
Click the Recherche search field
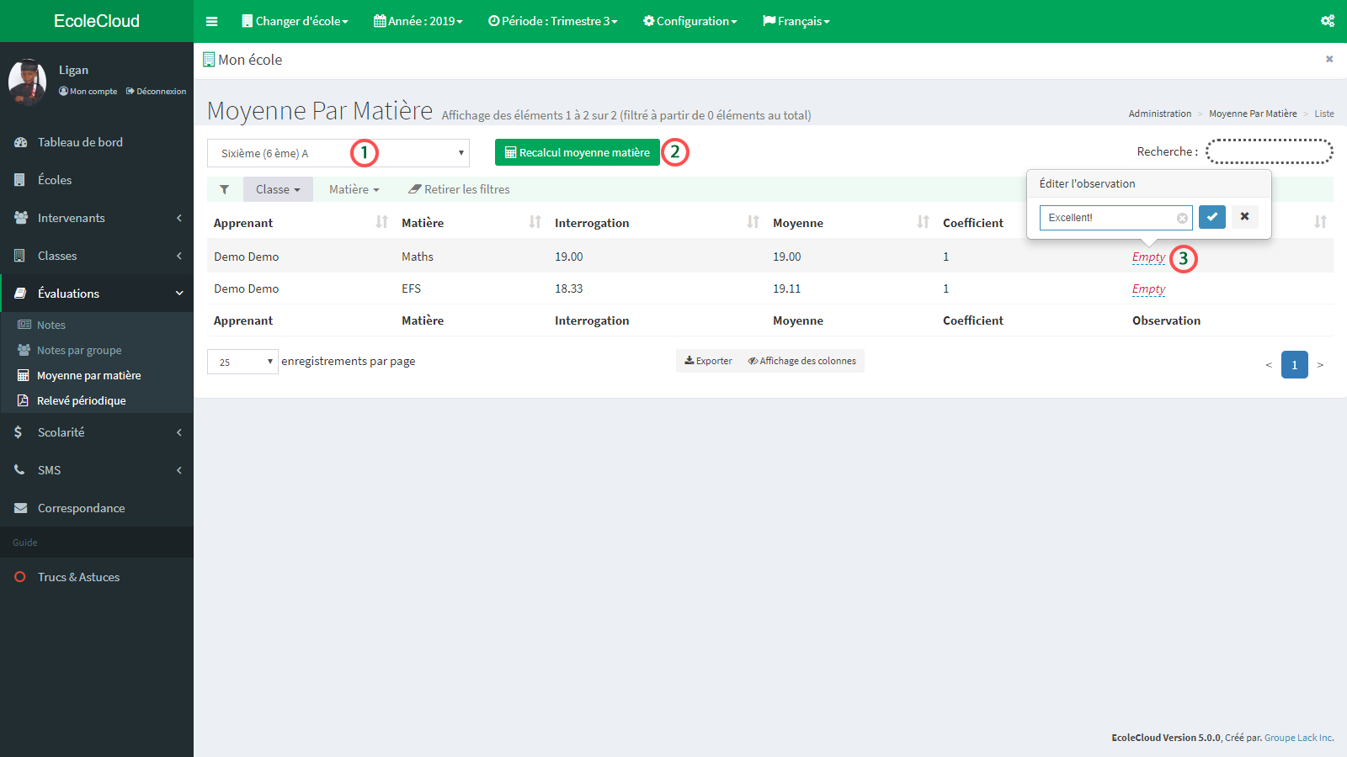[x=1269, y=151]
